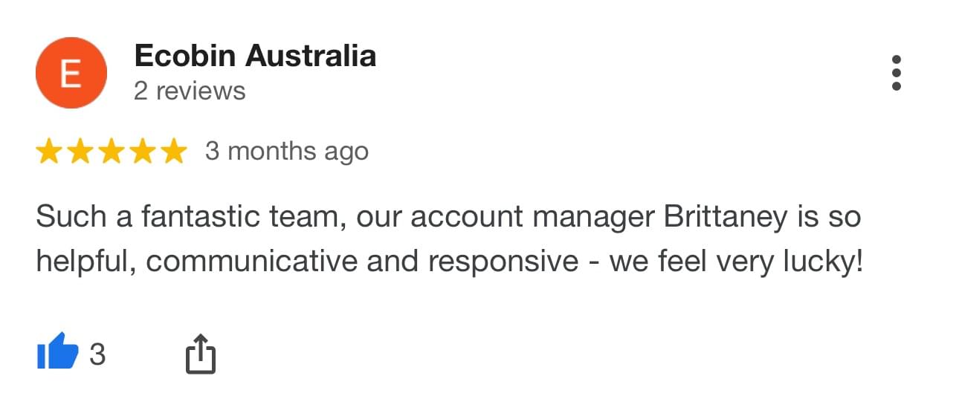Click the like count number 3
Screen dimensions: 959x402
click(97, 355)
